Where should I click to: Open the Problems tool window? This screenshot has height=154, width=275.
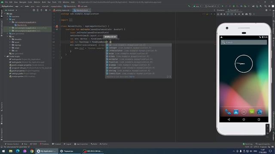44,144
